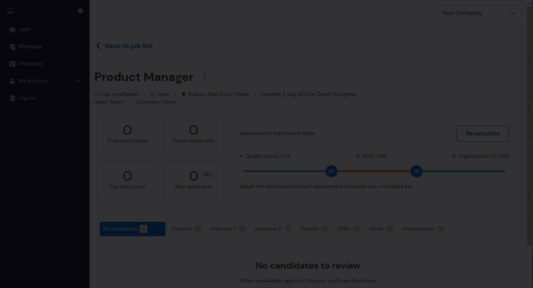Click the Messages chat icon
533x288 pixels.
click(12, 47)
